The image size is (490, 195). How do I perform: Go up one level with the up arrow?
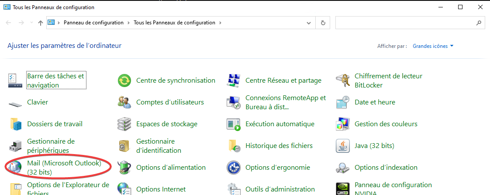(x=41, y=23)
